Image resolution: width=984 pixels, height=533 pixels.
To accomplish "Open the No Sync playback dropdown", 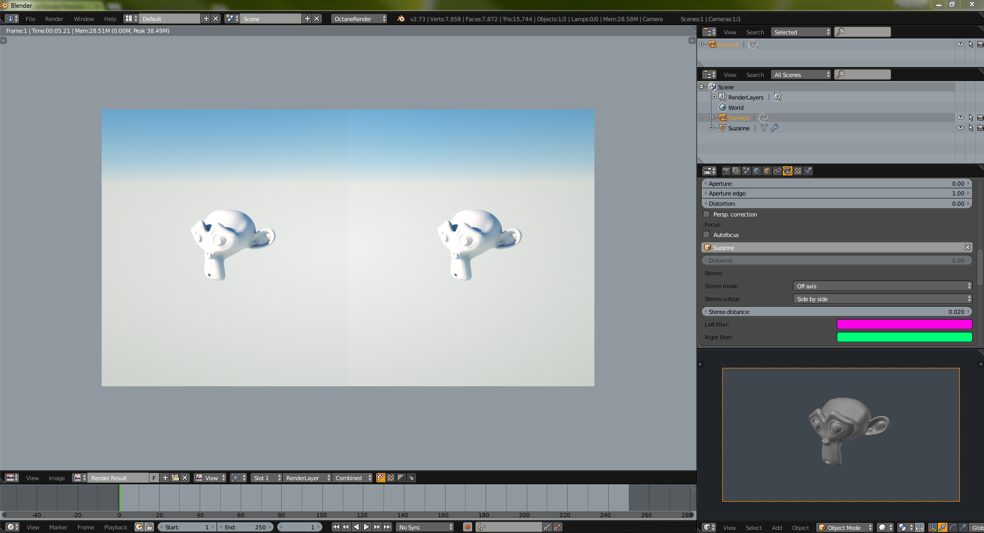I will (426, 527).
